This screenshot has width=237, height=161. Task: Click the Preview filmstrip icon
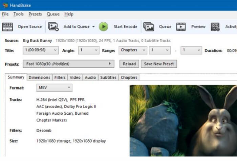point(181,27)
